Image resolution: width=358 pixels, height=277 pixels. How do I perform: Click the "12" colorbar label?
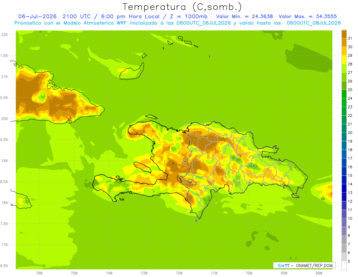(x=350, y=201)
